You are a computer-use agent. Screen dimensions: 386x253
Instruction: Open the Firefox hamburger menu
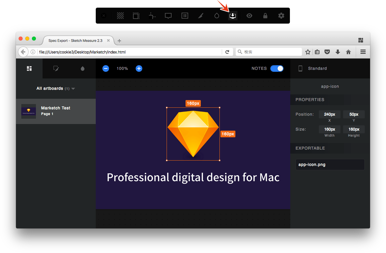[363, 52]
